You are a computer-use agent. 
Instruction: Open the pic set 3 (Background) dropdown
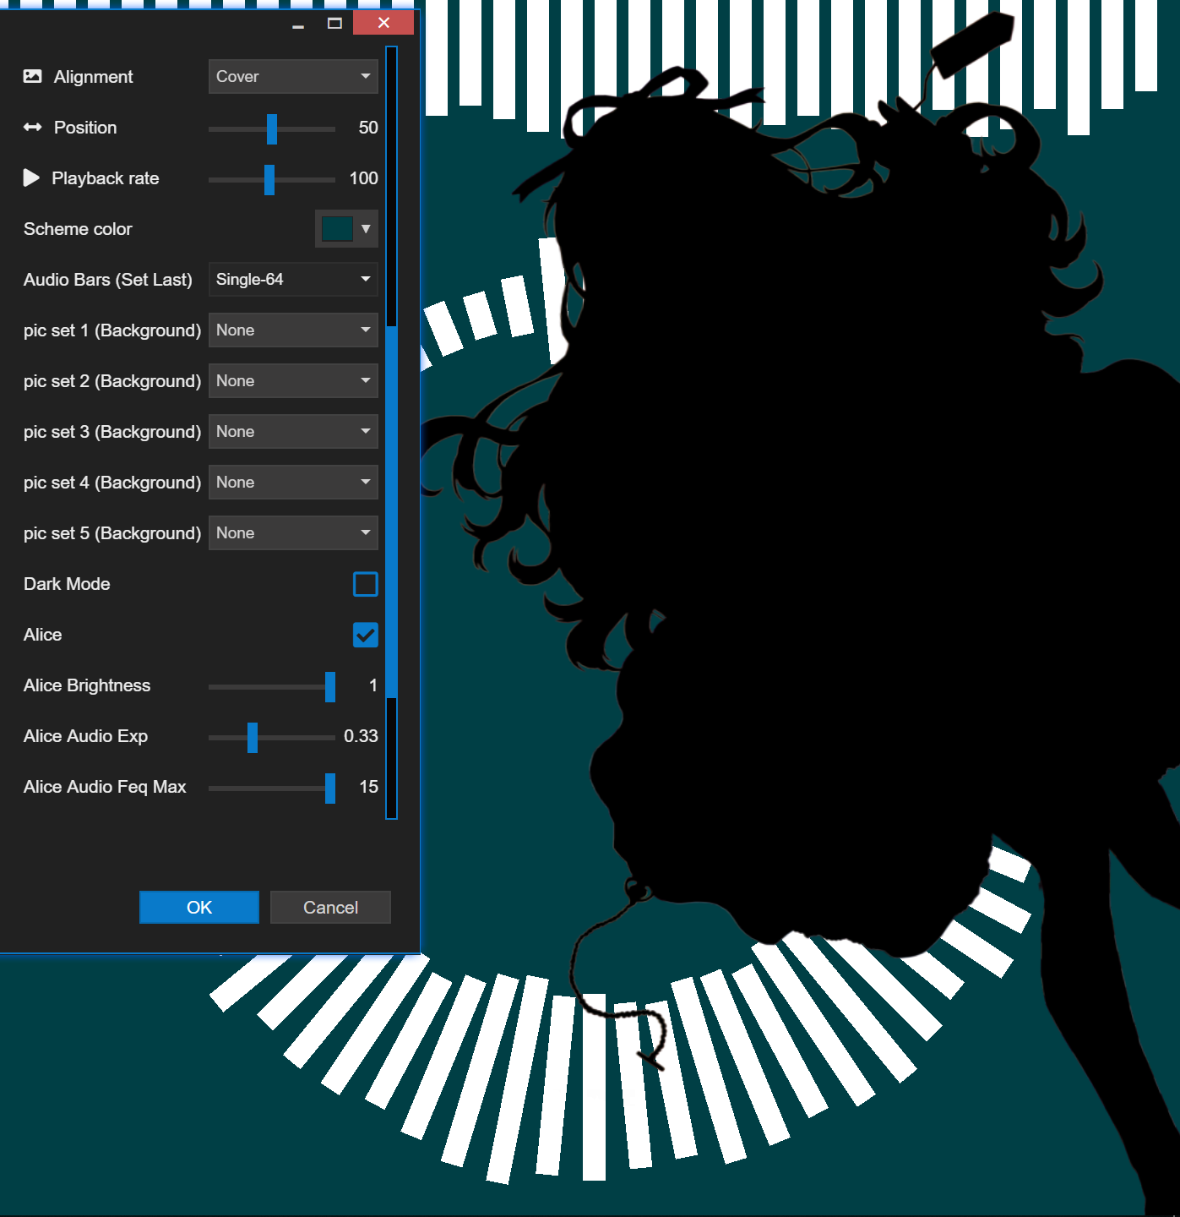tap(293, 431)
